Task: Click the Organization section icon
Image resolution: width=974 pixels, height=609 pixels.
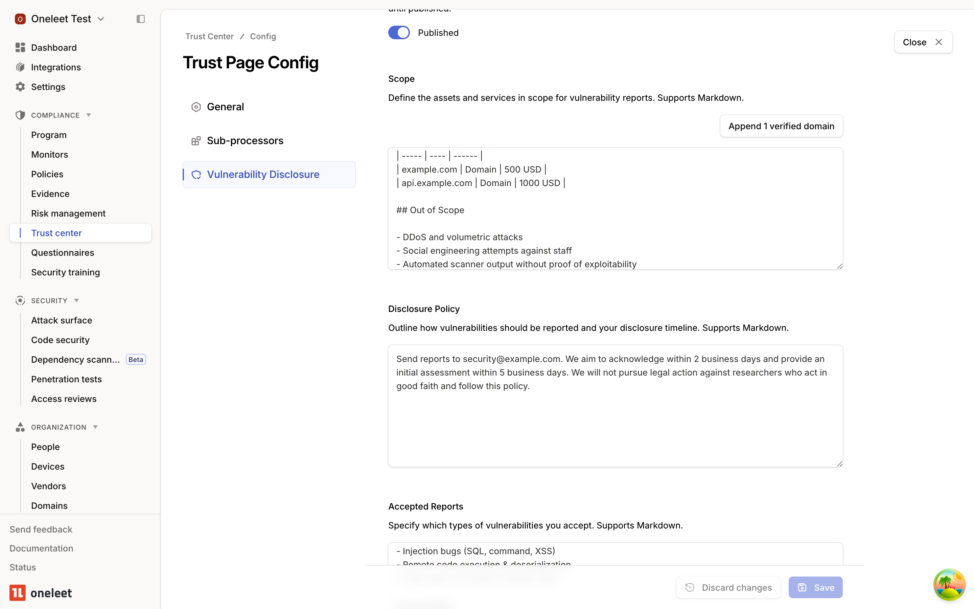Action: tap(20, 427)
